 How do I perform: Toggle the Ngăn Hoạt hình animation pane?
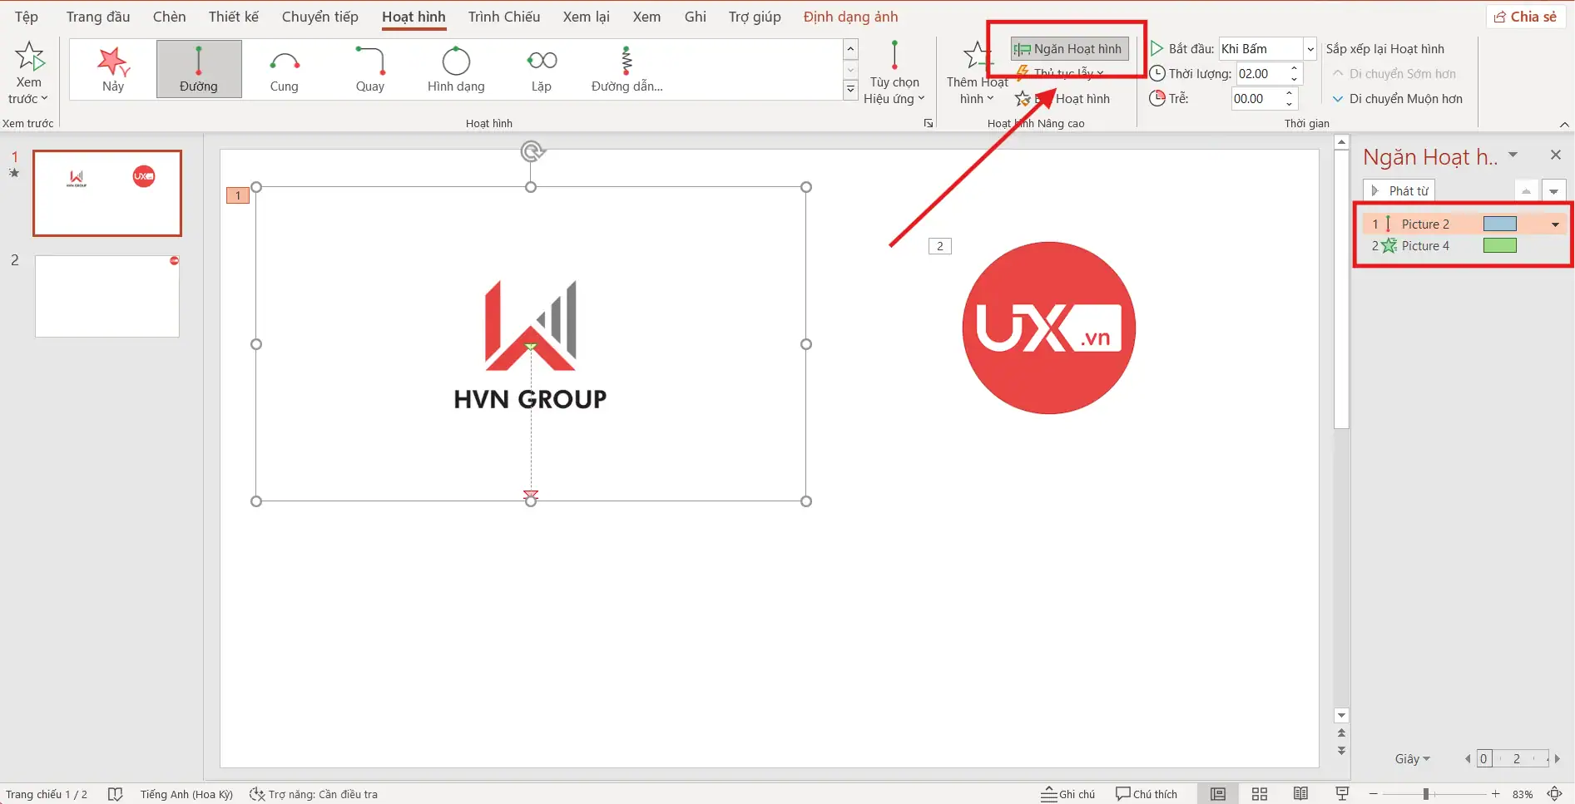coord(1069,49)
